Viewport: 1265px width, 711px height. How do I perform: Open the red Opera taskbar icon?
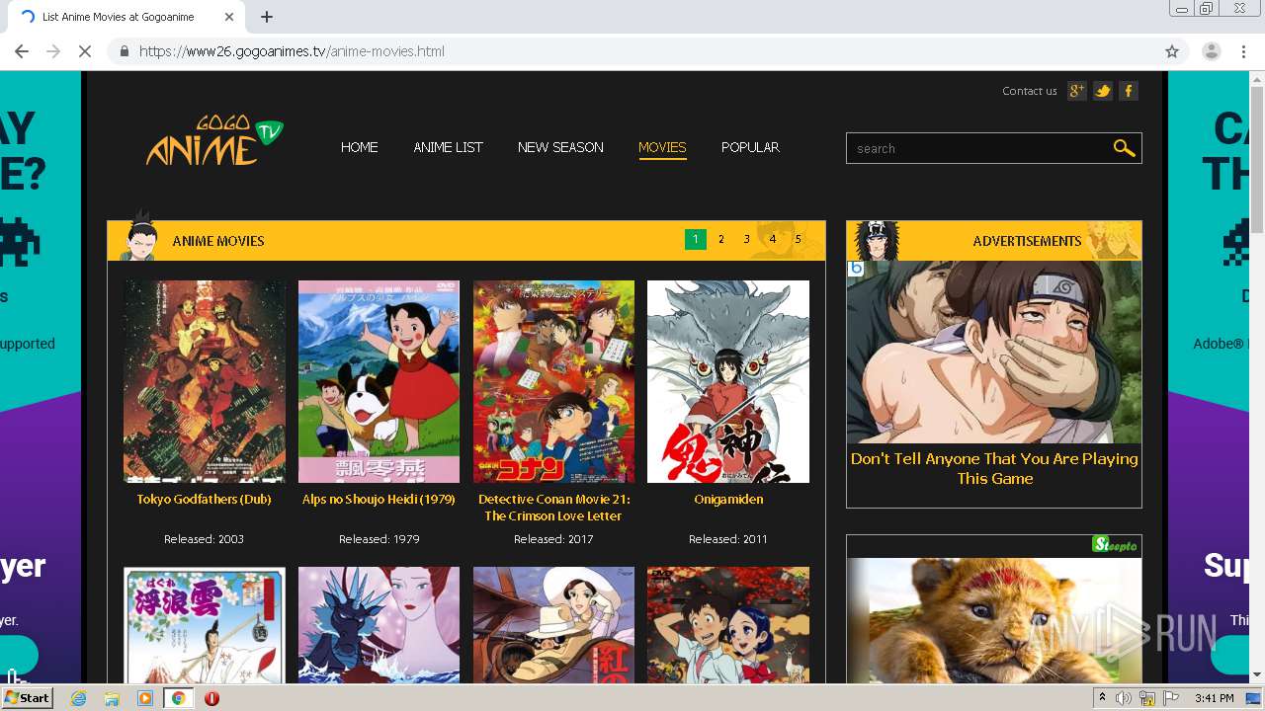pyautogui.click(x=211, y=698)
